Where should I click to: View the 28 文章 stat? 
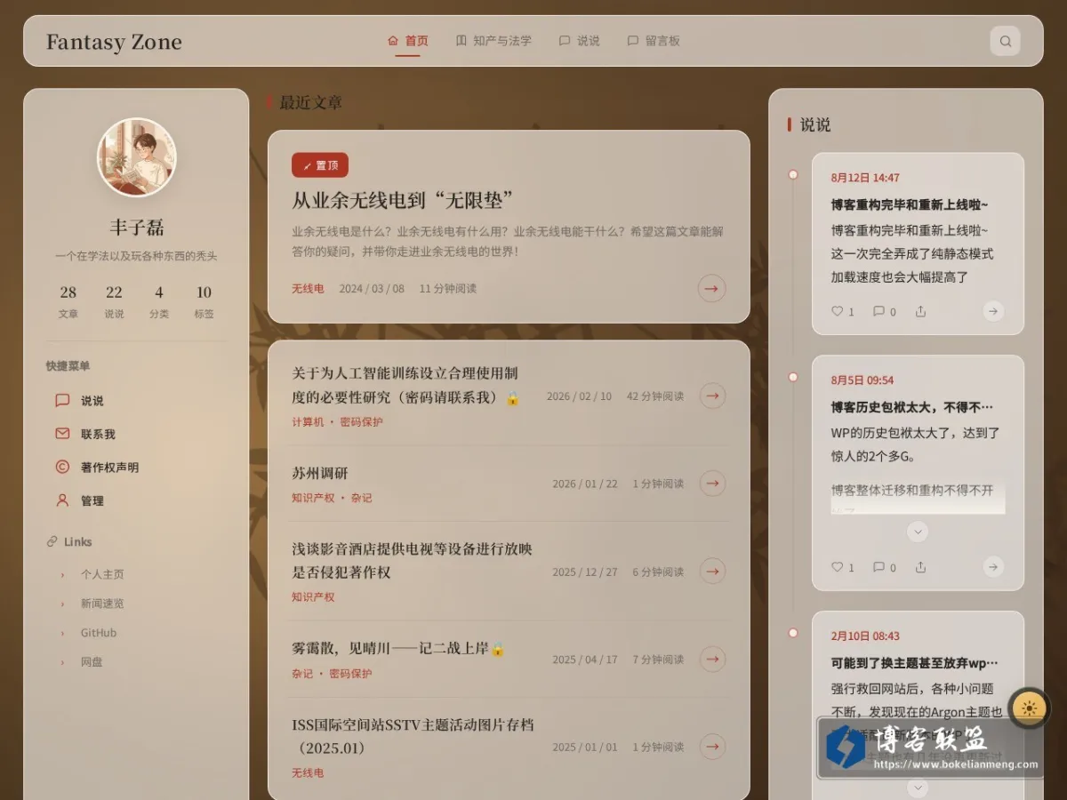(x=68, y=301)
